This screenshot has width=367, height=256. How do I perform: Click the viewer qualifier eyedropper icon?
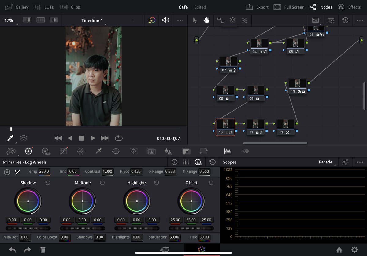point(10,138)
